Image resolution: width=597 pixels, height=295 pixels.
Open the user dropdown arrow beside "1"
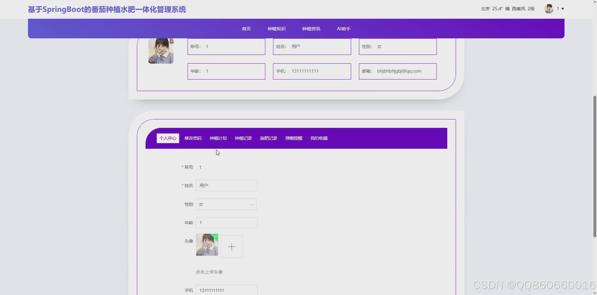pos(562,9)
